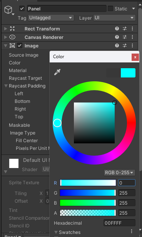Click the A alpha channel slider
The height and width of the screenshot is (237, 142).
tap(88, 213)
